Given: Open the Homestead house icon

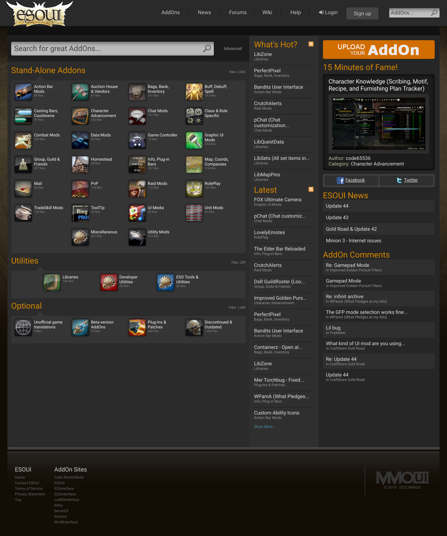Looking at the screenshot, I should click(80, 165).
